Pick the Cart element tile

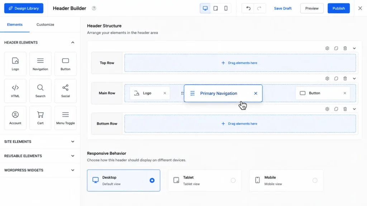(x=40, y=118)
